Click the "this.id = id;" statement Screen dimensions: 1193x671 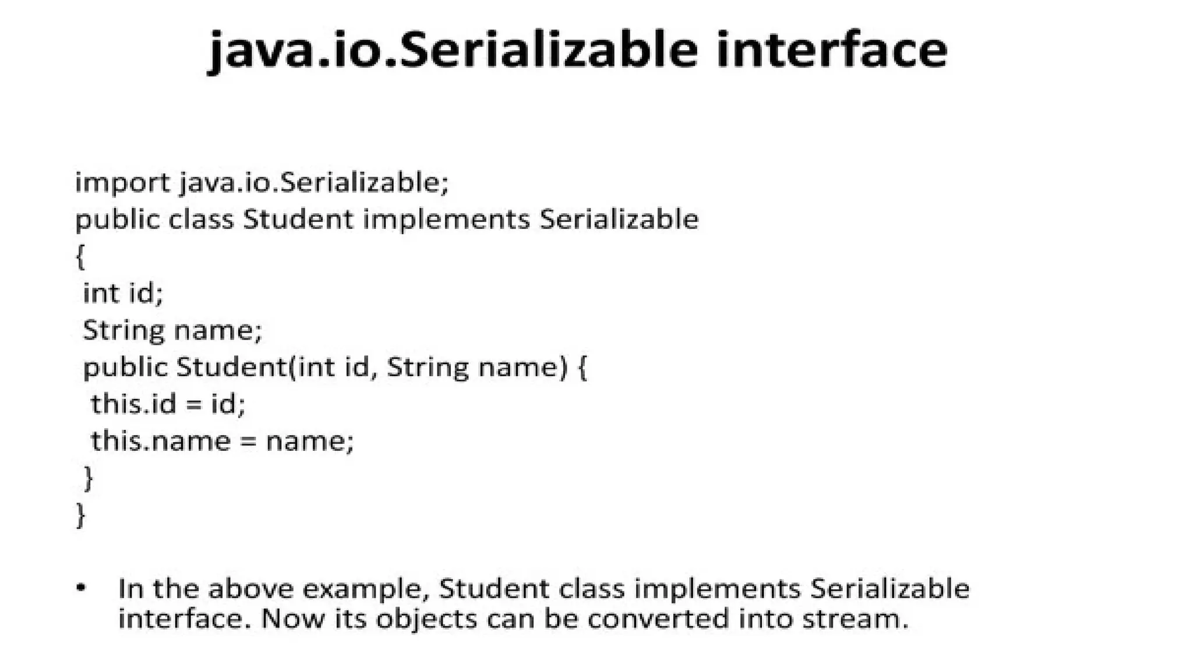coord(168,404)
